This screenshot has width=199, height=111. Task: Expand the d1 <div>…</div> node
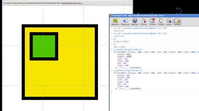coord(114,41)
